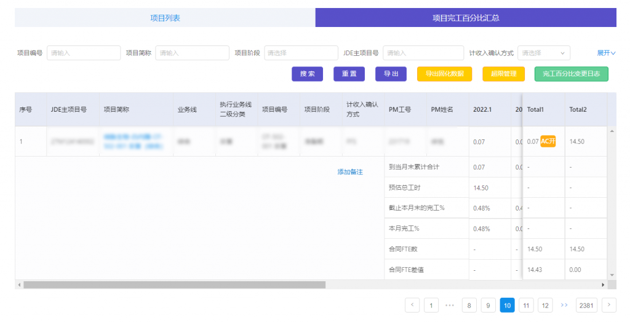
Task: Click the 执行业务线二级分类 column header
Action: click(236, 109)
